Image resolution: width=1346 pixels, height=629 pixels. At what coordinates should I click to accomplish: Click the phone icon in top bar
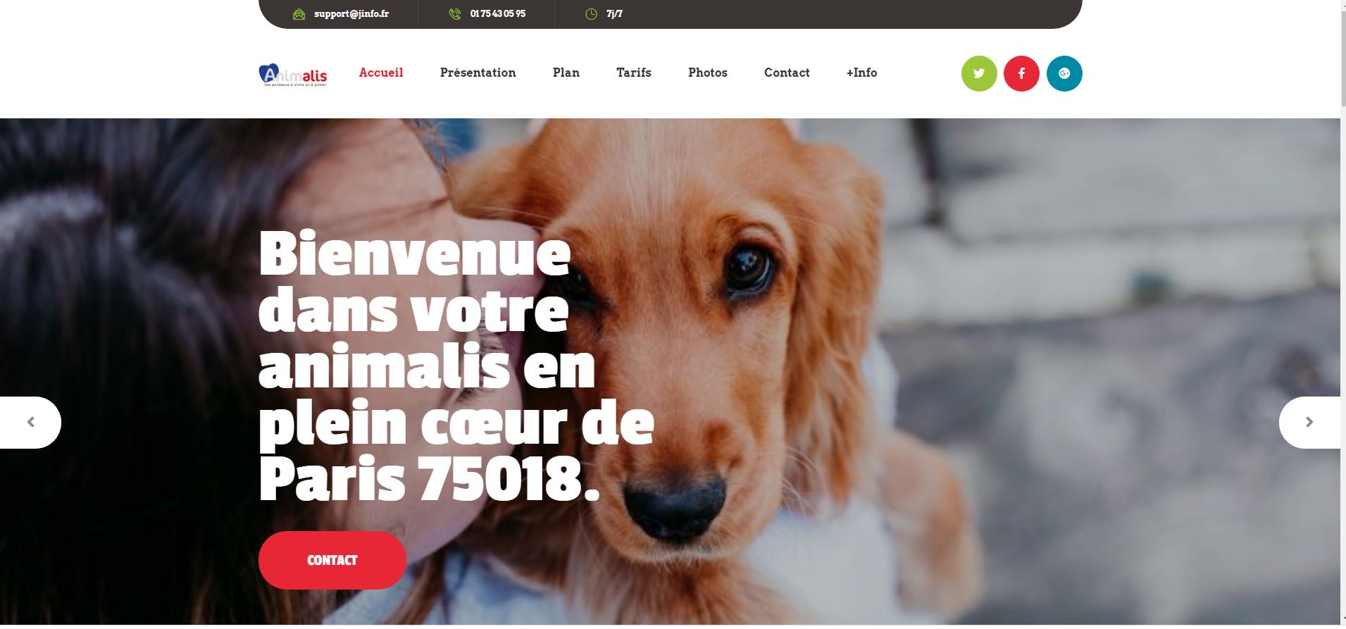(x=455, y=14)
